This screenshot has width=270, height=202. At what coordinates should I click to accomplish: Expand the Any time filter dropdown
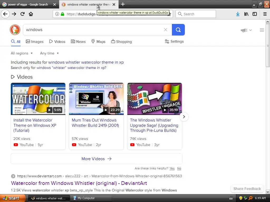tap(49, 53)
